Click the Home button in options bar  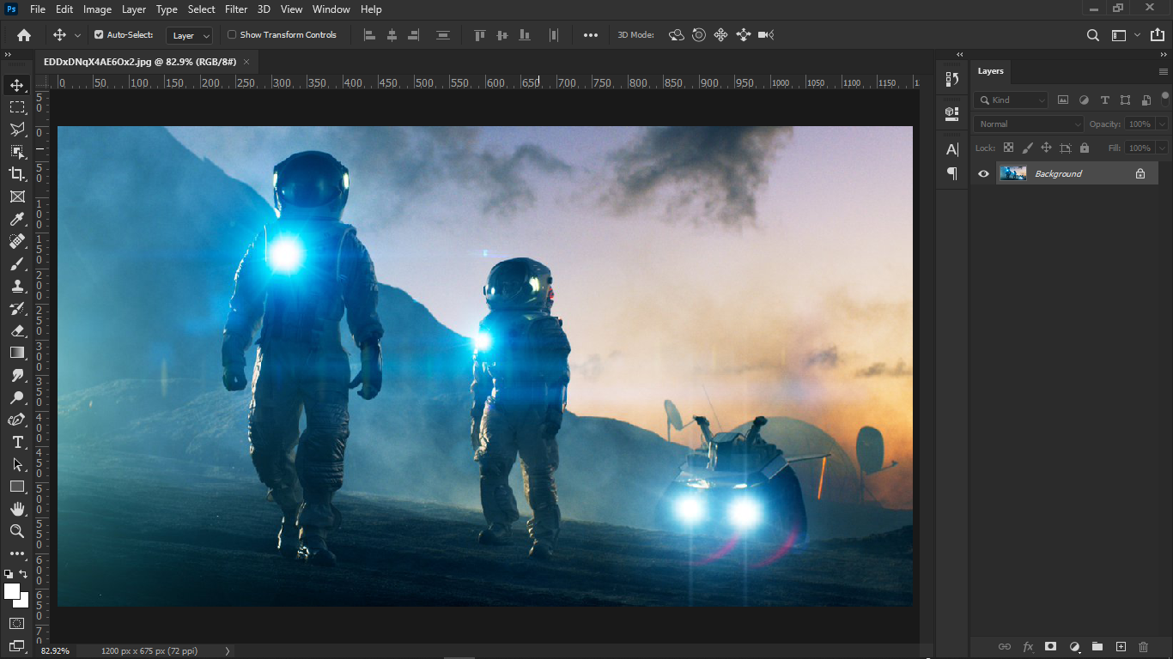point(24,35)
